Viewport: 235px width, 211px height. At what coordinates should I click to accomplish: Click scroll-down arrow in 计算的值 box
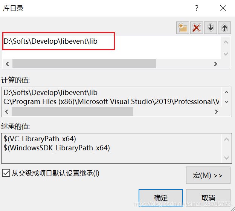pyautogui.click(x=226, y=102)
